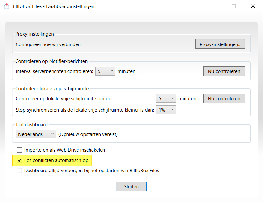Click the '(Opnieuw opstarten vereist)' note
The image size is (263, 203).
[88, 134]
